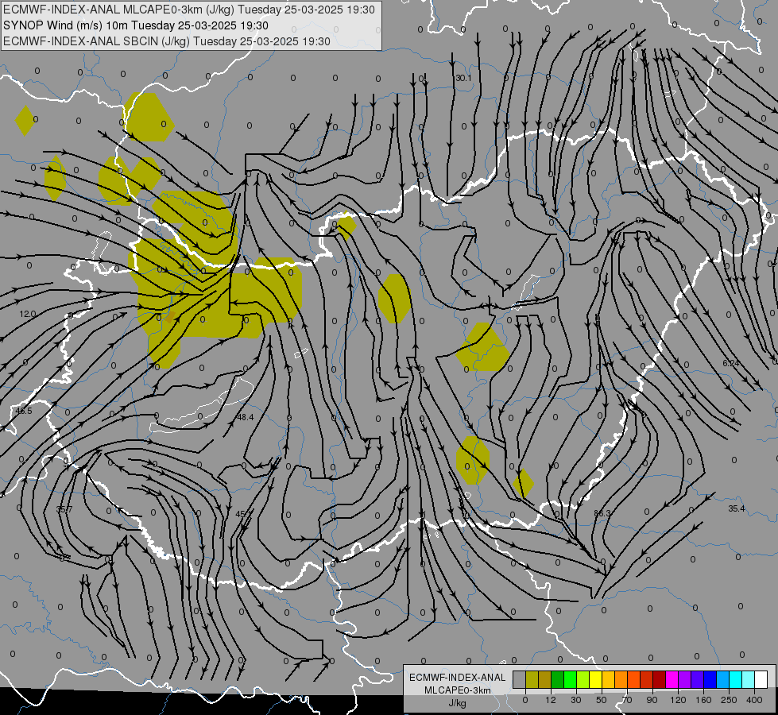Click the dark red legend swatch after 90

(x=660, y=679)
